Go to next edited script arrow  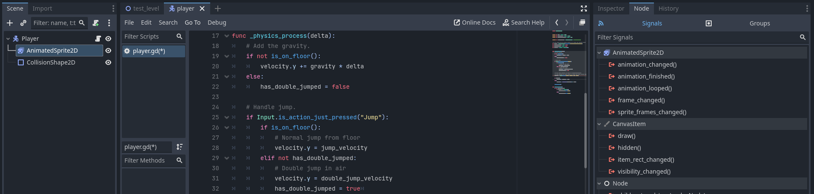(x=566, y=22)
